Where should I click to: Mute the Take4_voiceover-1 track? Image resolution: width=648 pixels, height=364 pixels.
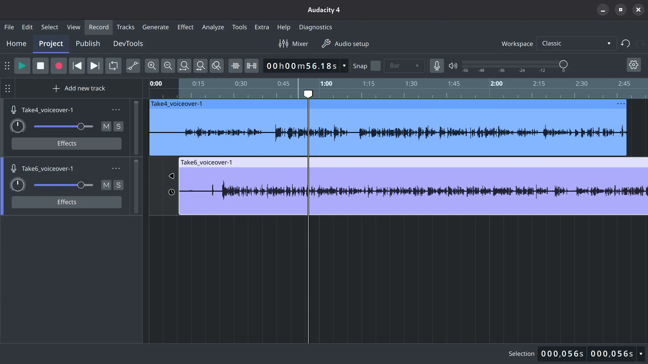click(x=106, y=126)
